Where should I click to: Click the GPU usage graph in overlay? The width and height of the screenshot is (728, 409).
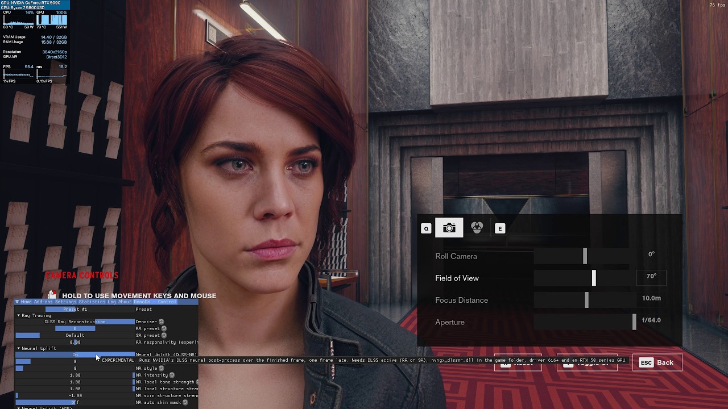pos(52,20)
